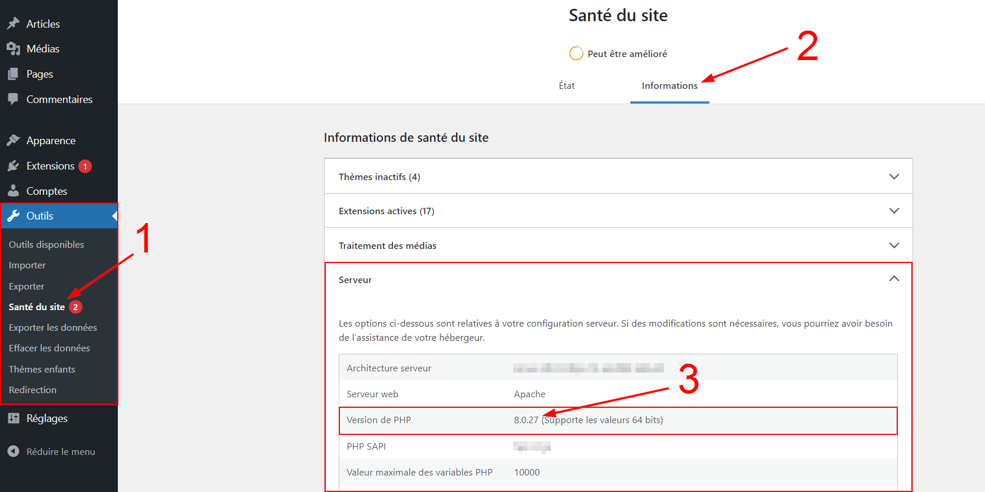Click the Thèmes inactifs (4) heading
The image size is (985, 492).
379,177
